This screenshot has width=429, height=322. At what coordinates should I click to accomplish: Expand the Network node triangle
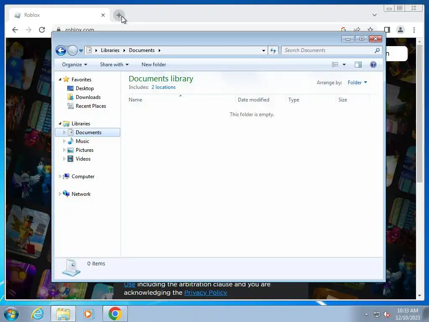(60, 194)
